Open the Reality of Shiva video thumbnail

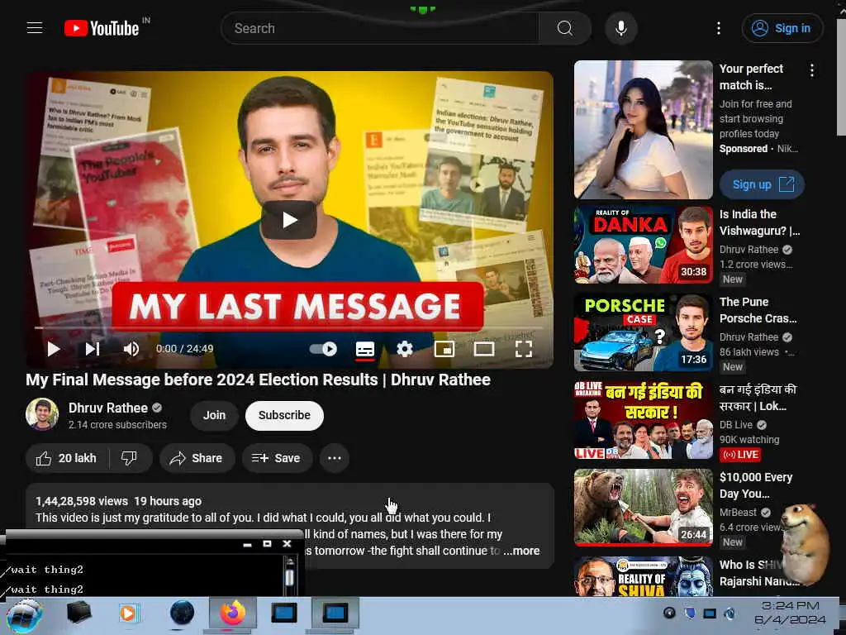coord(643,576)
